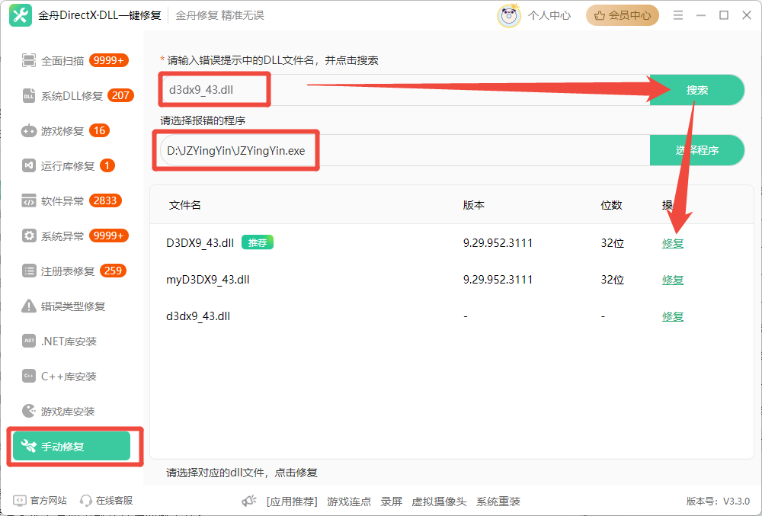The image size is (762, 516).
Task: Click the 系统DLL修复 DLL file icon
Action: tap(29, 96)
